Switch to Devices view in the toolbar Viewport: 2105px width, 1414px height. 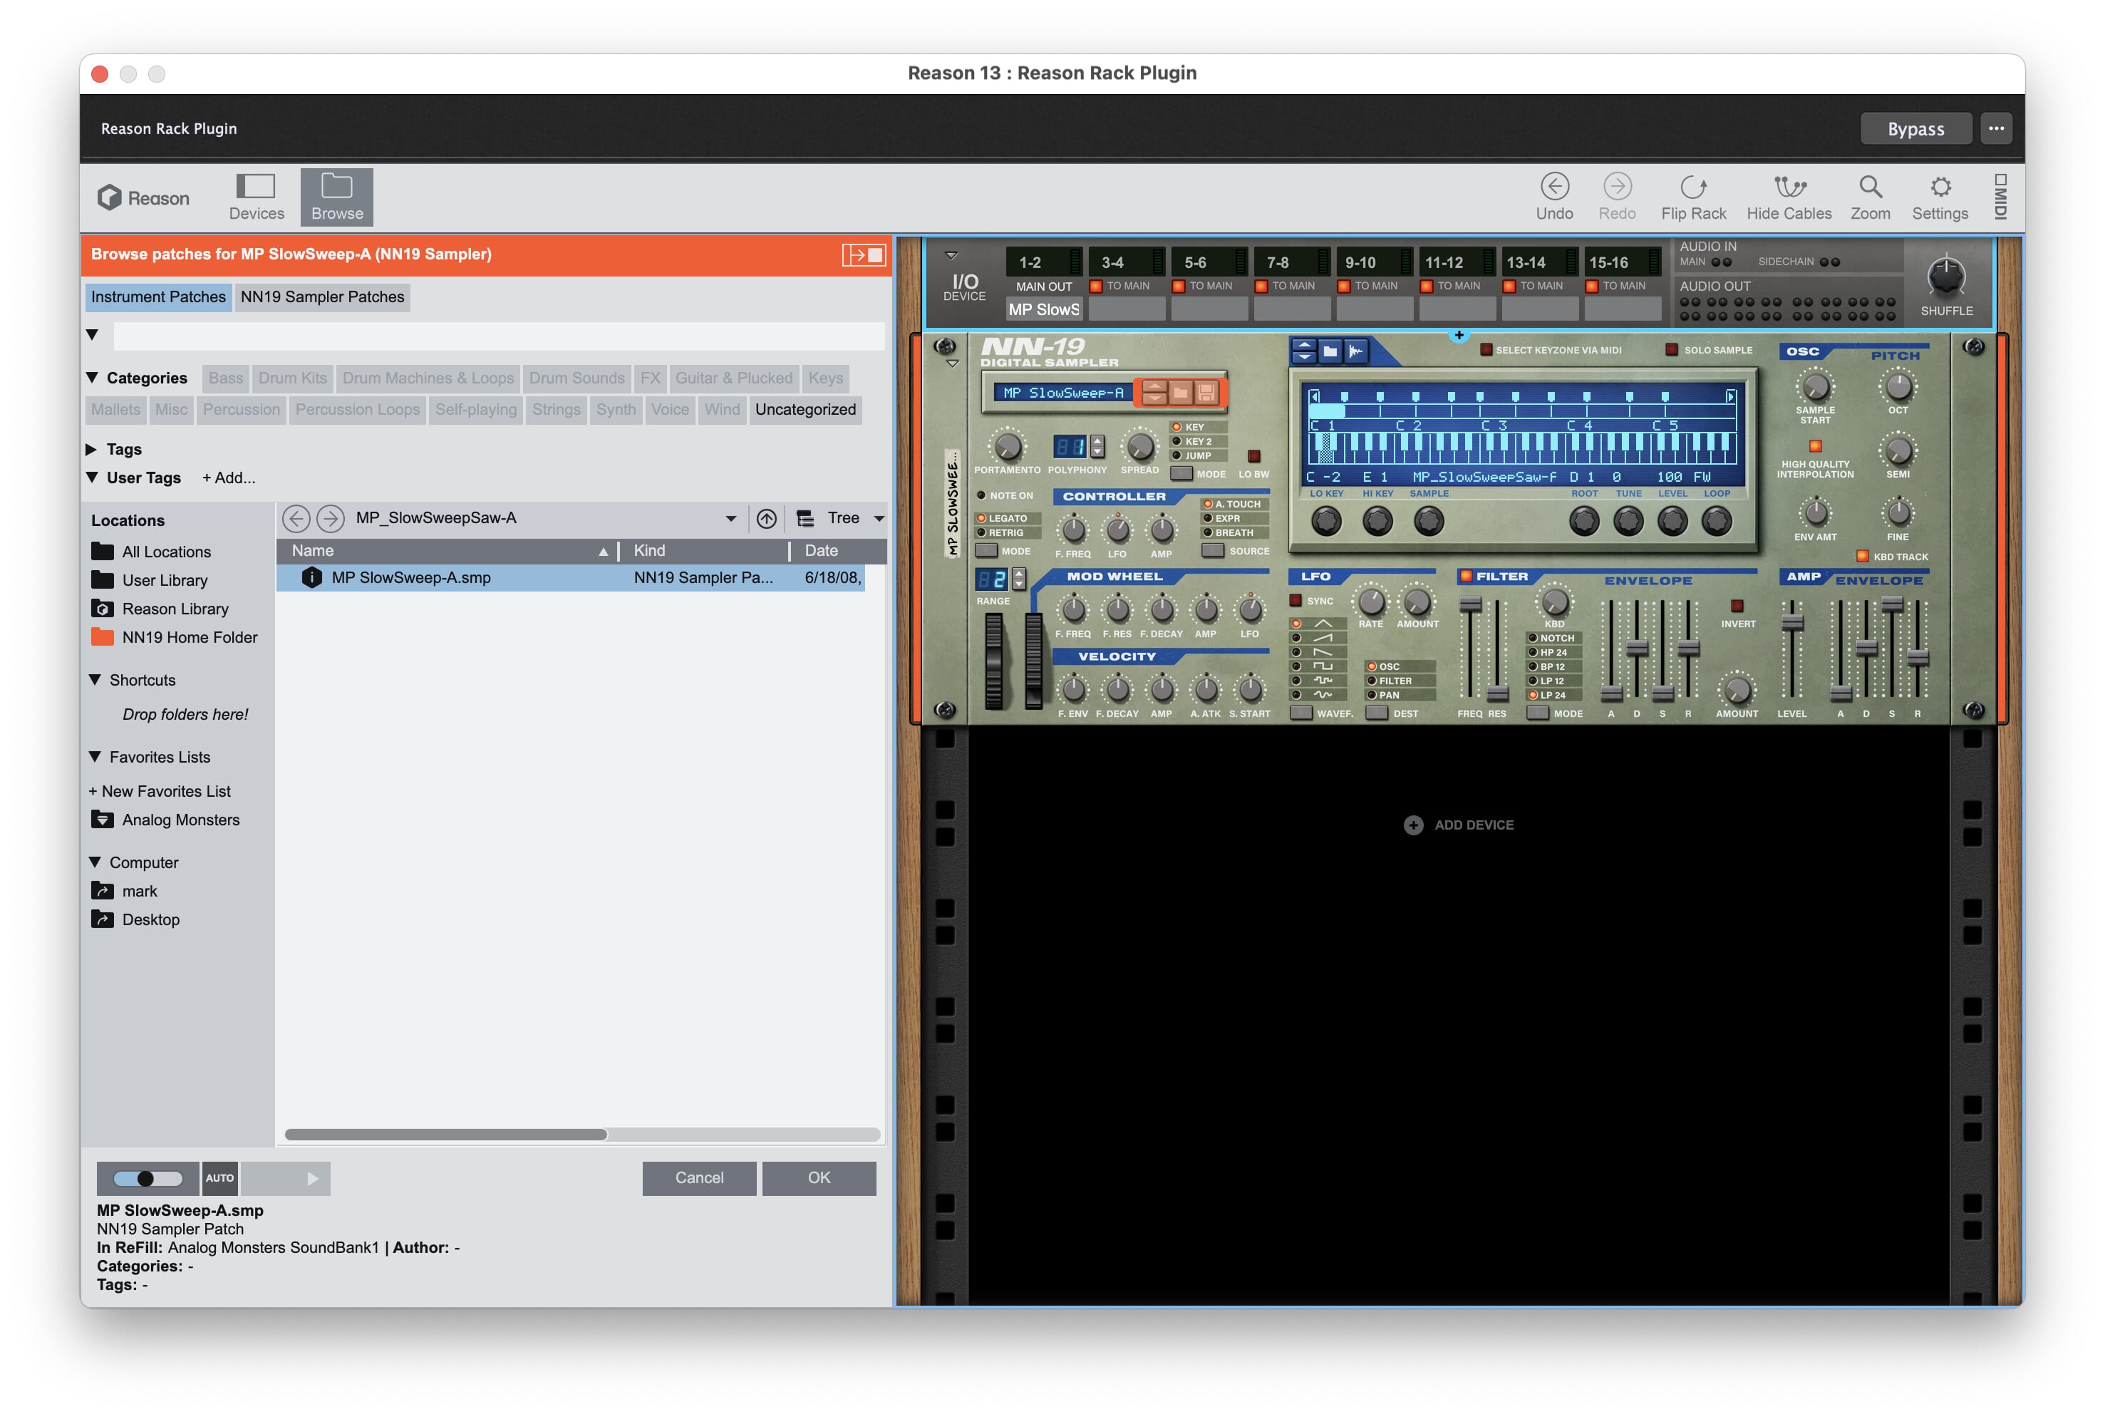pyautogui.click(x=256, y=196)
